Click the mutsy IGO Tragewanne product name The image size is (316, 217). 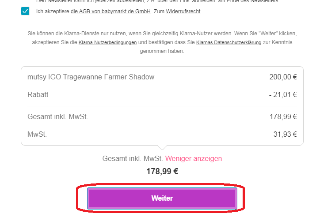tap(91, 77)
